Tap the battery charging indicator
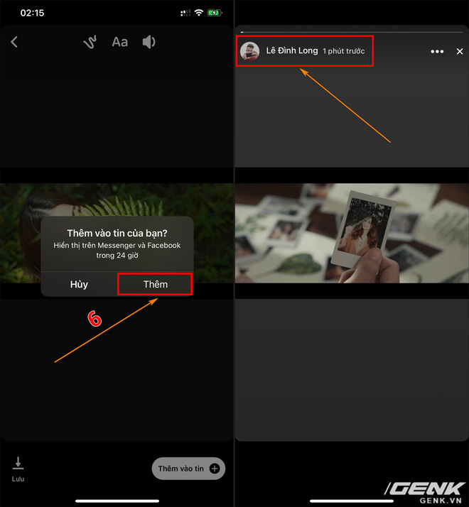 pos(215,13)
